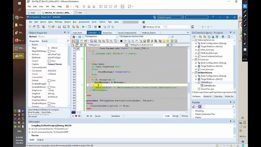Click the red expand arrows icon in editor toolbar
The height and width of the screenshot is (147, 261).
tap(73, 41)
